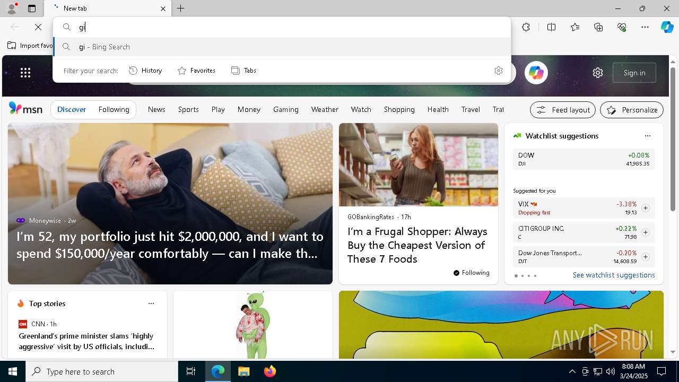Open the DOW stock row
Viewport: 679px width, 382px height.
[x=584, y=159]
